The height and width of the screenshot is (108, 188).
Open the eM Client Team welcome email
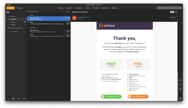[x=49, y=18]
